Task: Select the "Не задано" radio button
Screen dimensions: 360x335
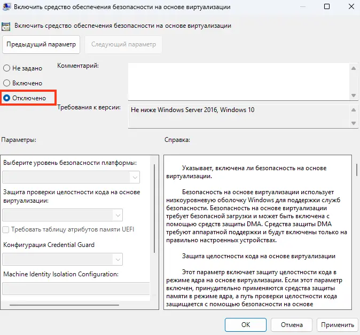Action: click(6, 68)
